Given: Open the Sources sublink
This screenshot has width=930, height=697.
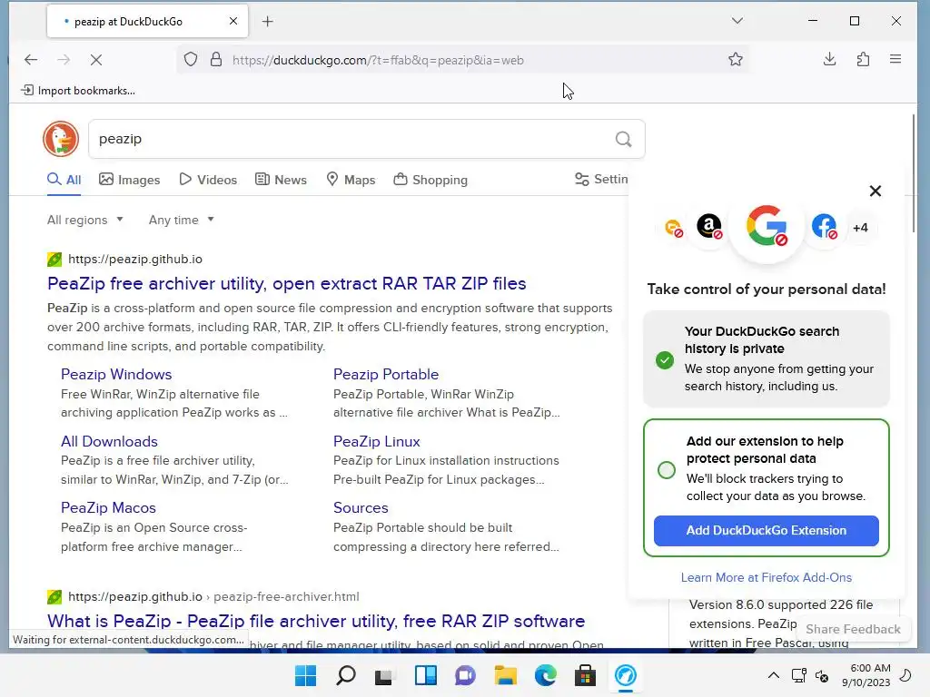Looking at the screenshot, I should point(361,508).
